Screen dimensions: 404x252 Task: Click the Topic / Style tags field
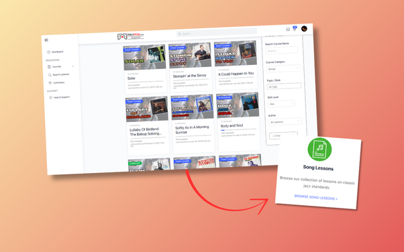284,86
